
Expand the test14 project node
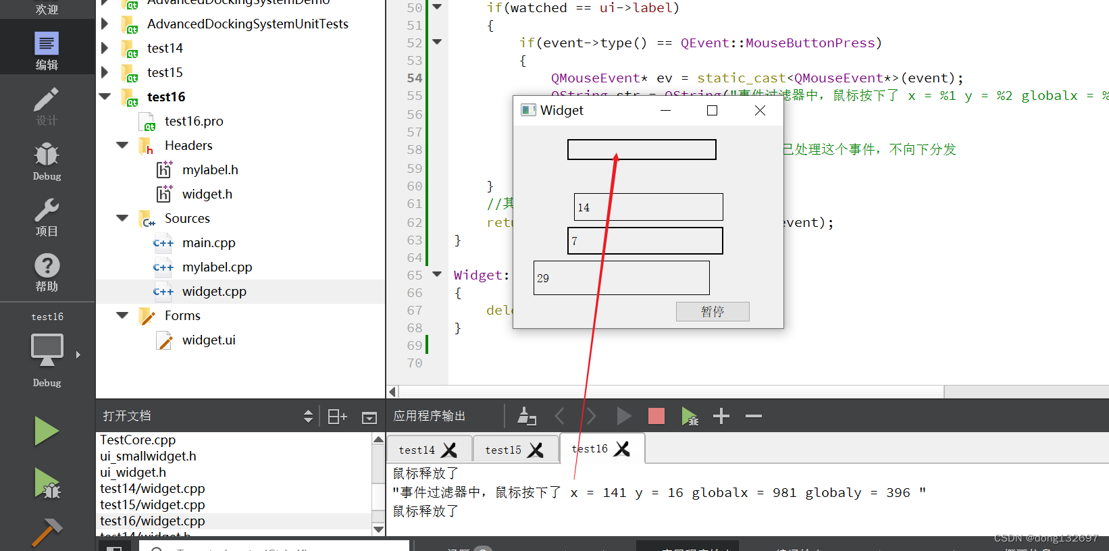tap(105, 48)
